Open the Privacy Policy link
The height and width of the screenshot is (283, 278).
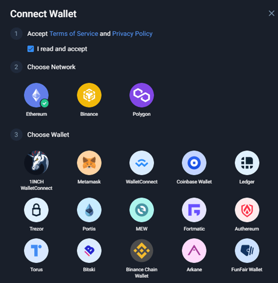132,34
